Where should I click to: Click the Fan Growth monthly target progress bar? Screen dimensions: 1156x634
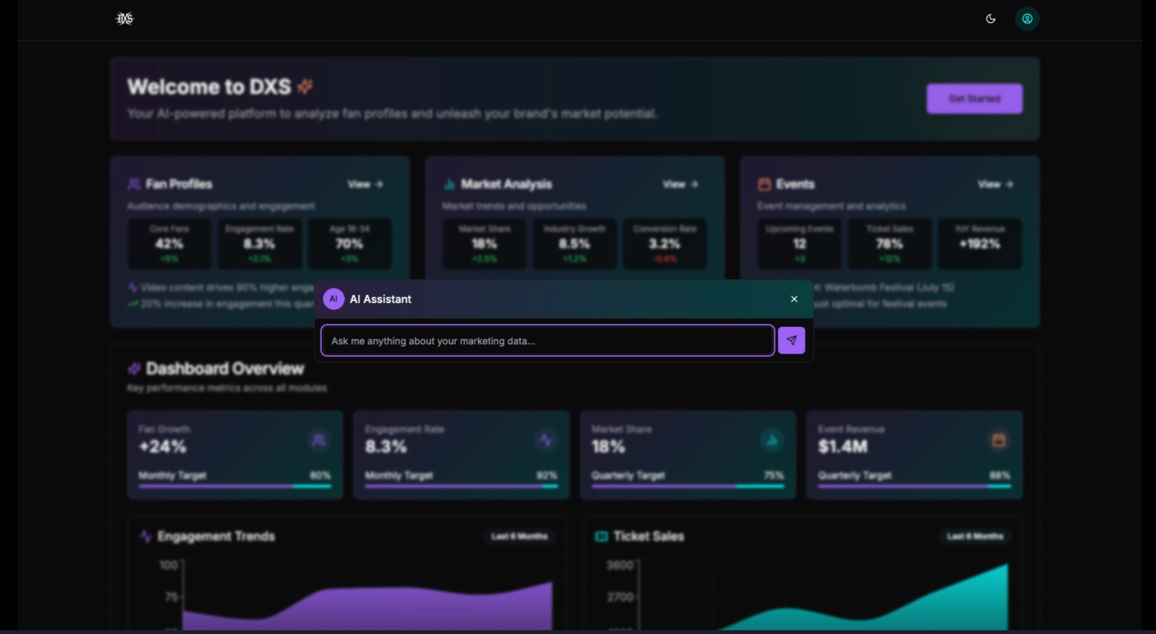[234, 486]
